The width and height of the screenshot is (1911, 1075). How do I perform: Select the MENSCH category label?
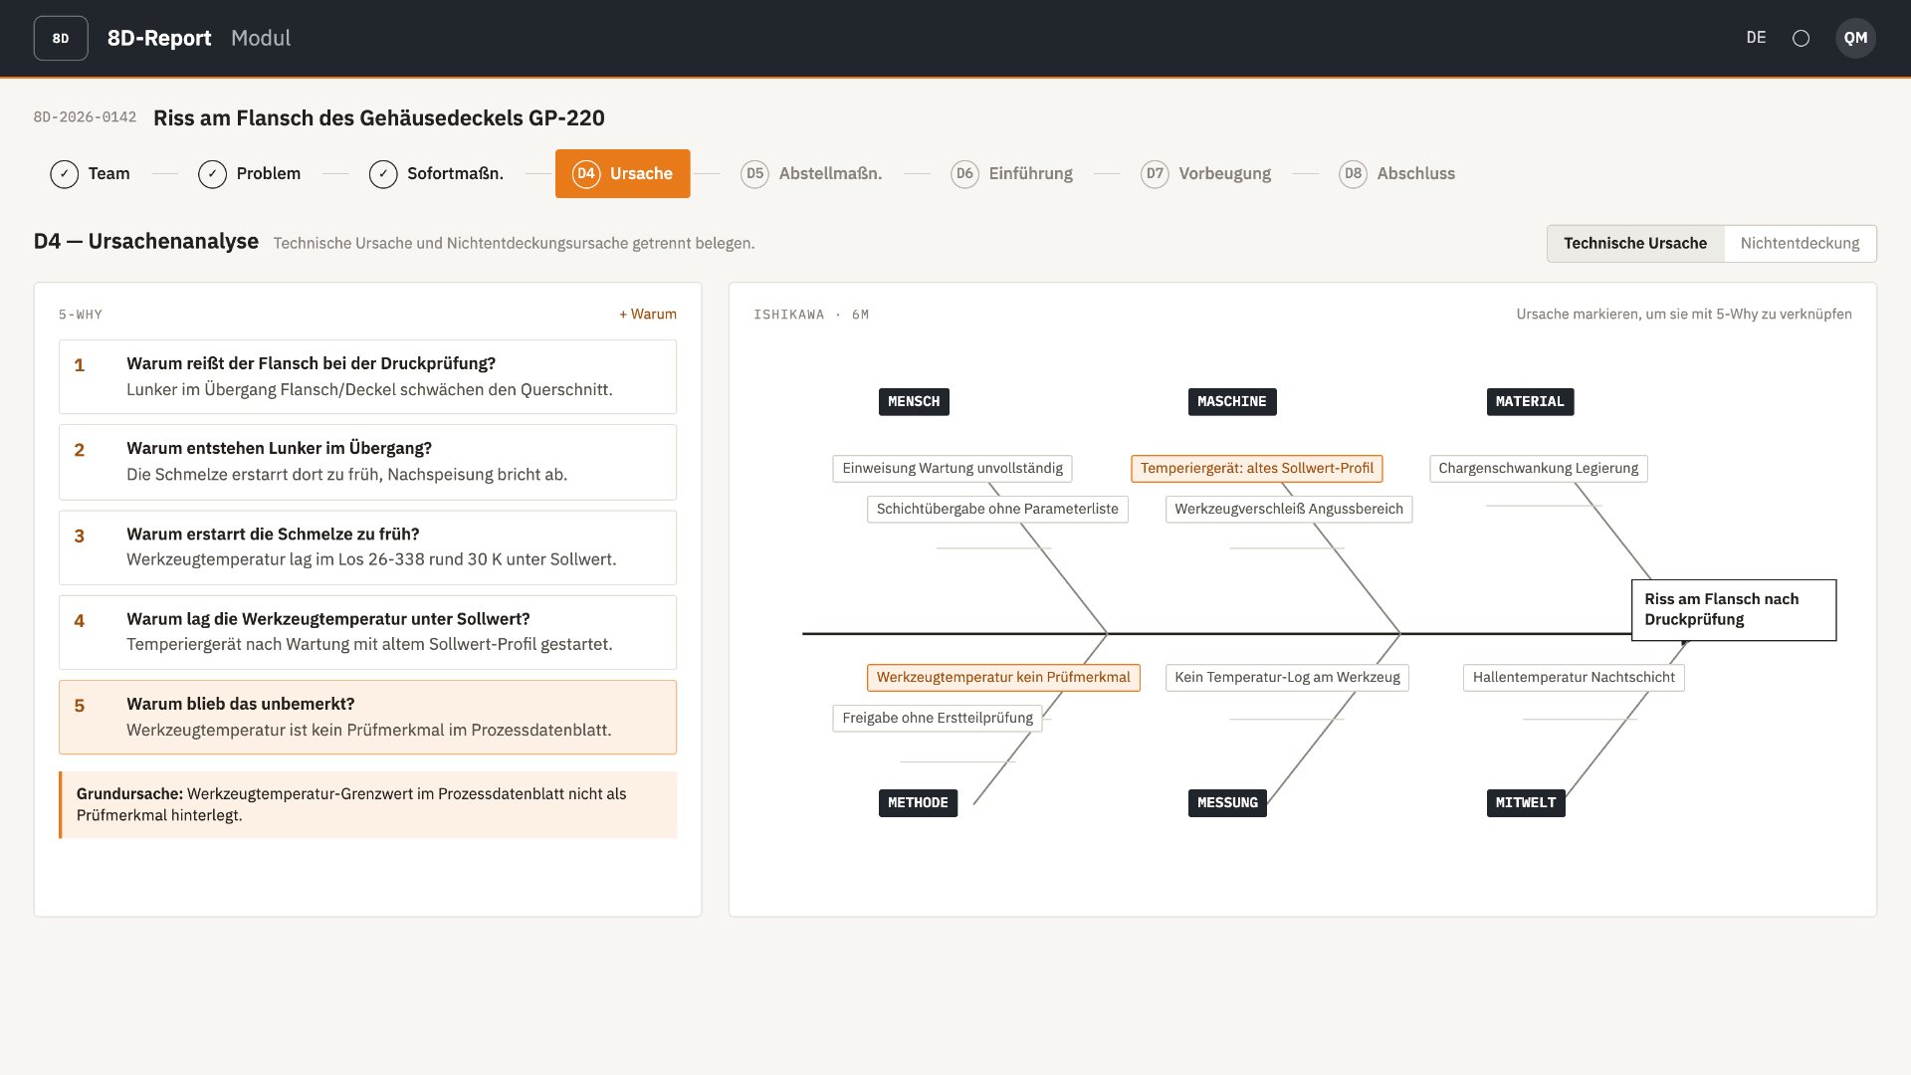click(914, 401)
